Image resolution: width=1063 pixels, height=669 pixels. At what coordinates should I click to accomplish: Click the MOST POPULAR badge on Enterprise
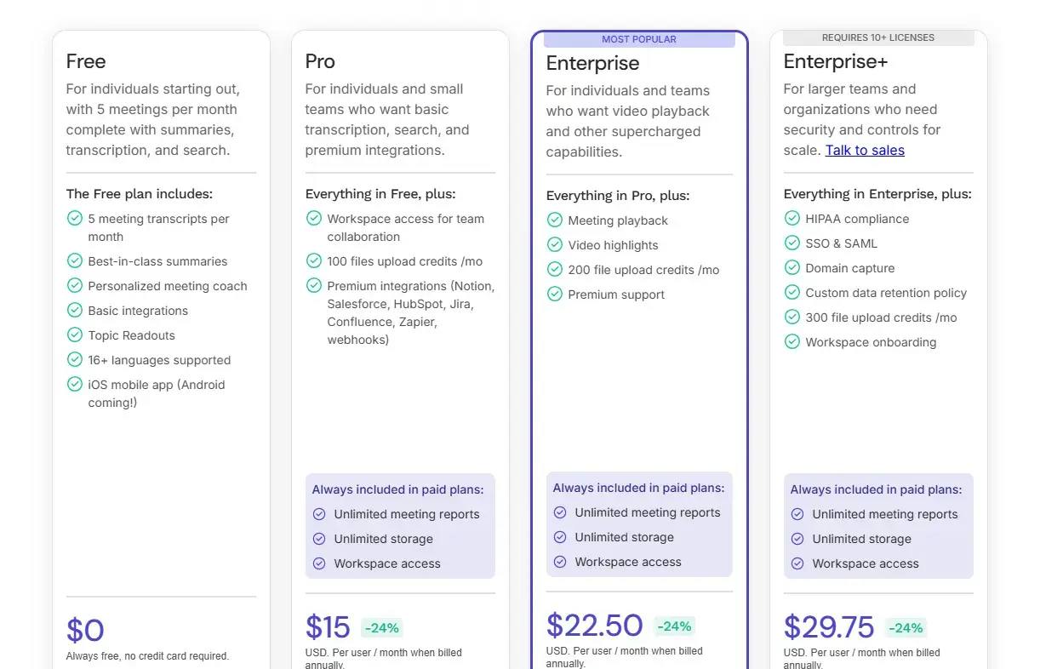point(639,38)
